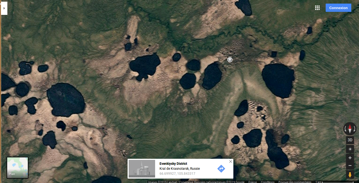Screen dimensions: 359x183
Task: Close the Evenkiysky District info card
Action: coord(231,162)
